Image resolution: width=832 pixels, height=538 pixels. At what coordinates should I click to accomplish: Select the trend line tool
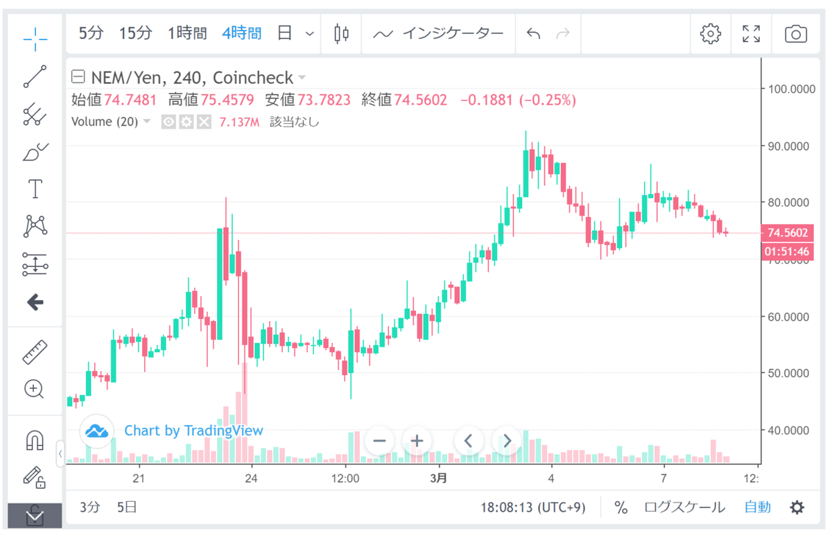pos(35,76)
